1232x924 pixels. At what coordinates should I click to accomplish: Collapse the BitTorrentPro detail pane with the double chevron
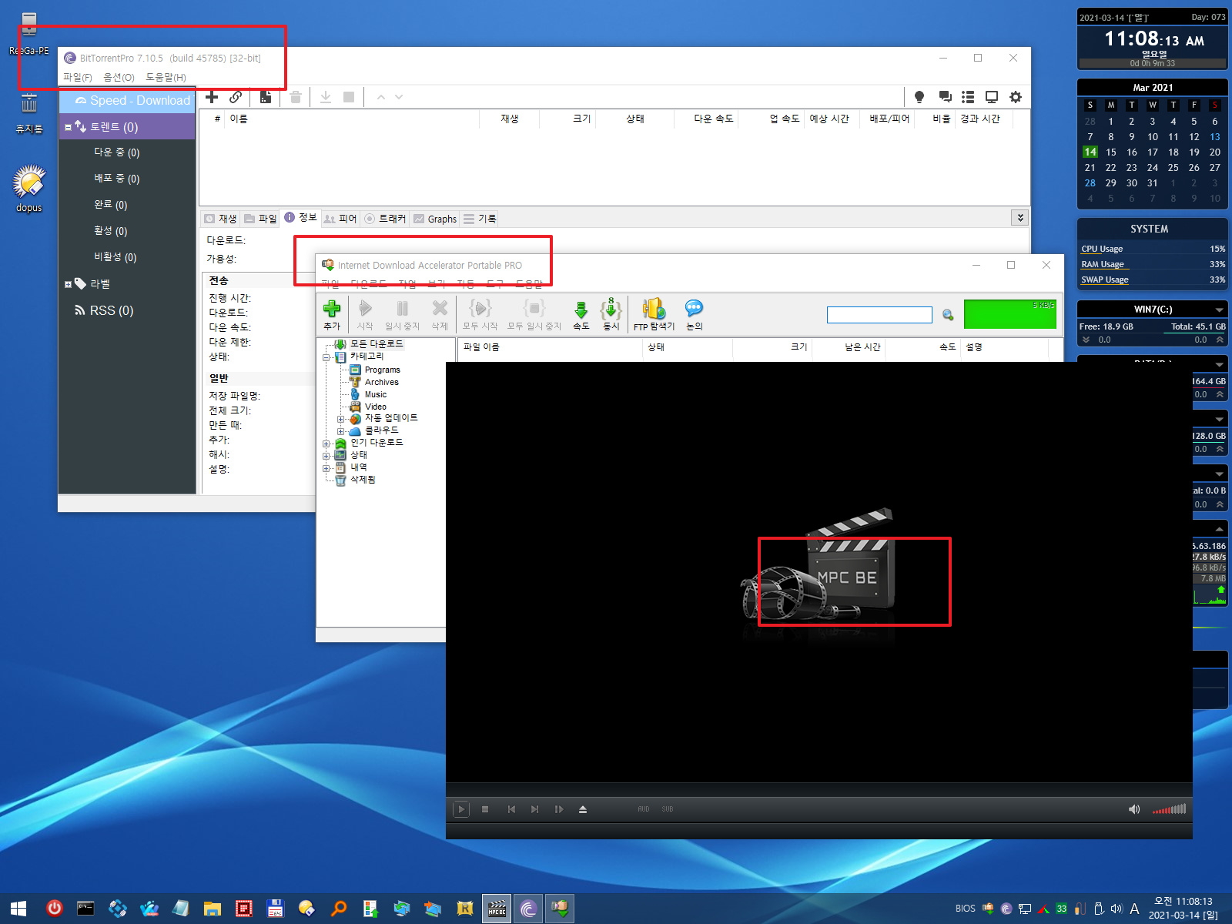coord(1020,218)
